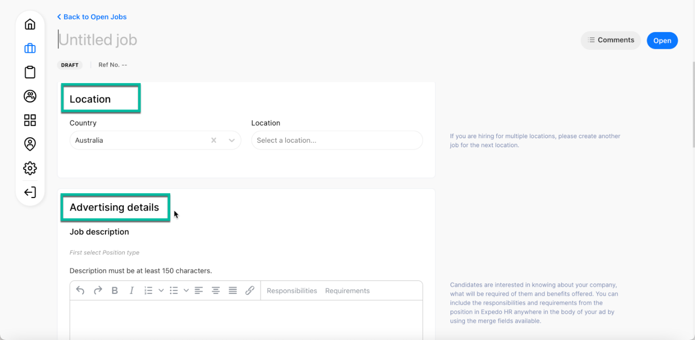Screen dimensions: 695x340
Task: Center align text
Action: tap(216, 291)
